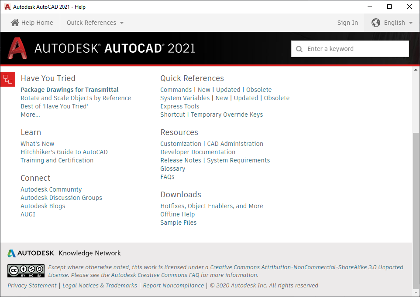
Task: Click New link in System Variables row
Action: click(222, 98)
